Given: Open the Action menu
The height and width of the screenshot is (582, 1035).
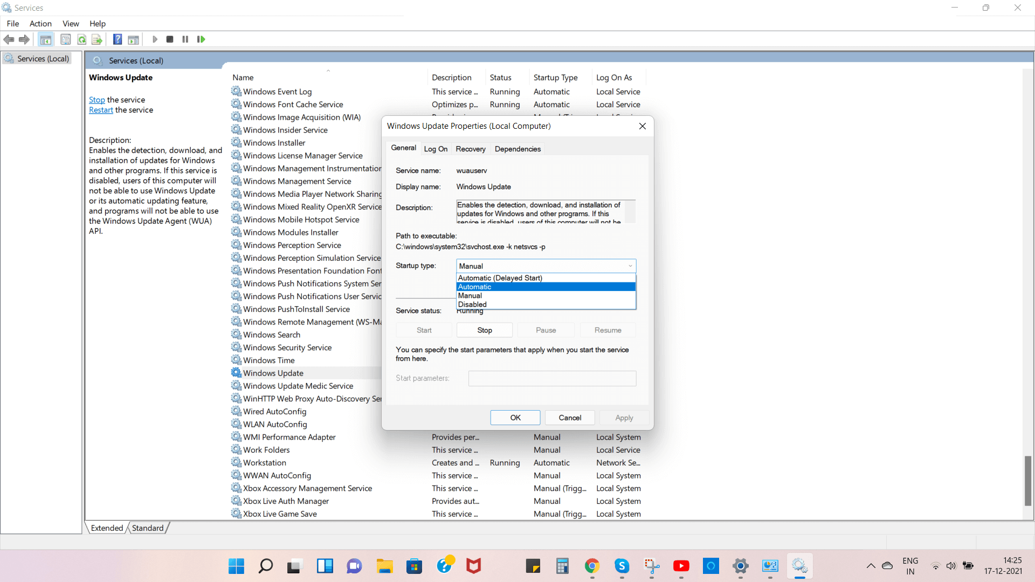Looking at the screenshot, I should 40,24.
